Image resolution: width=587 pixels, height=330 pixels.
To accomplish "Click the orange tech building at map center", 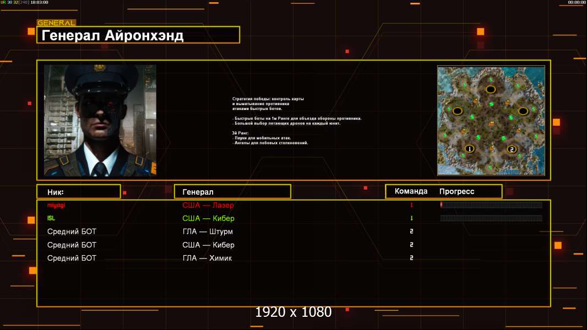I will click(491, 124).
